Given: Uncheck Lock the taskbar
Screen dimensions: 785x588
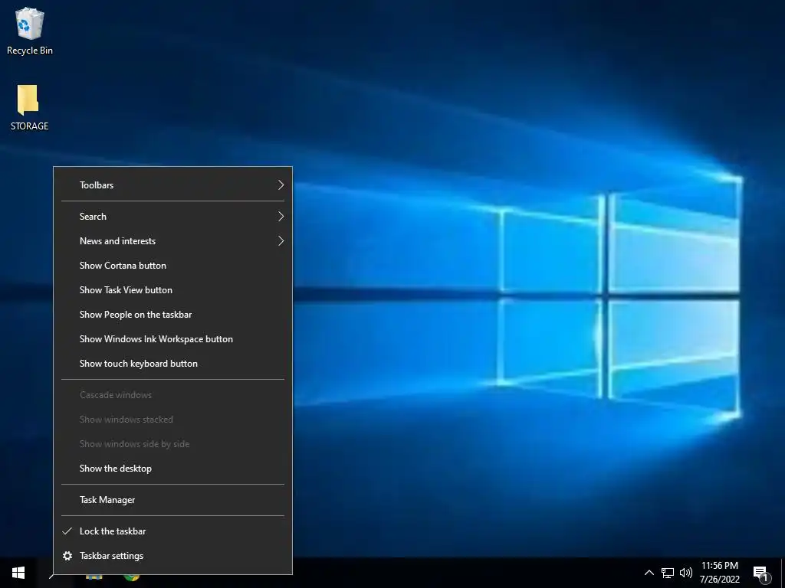Looking at the screenshot, I should (172, 531).
